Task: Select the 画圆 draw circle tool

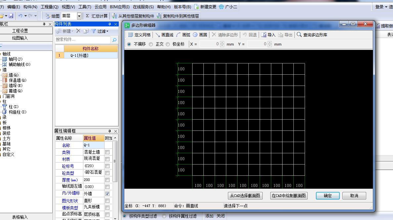Action: [x=200, y=35]
